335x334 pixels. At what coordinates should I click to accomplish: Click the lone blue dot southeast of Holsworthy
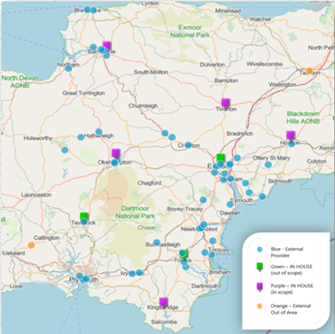click(x=65, y=150)
